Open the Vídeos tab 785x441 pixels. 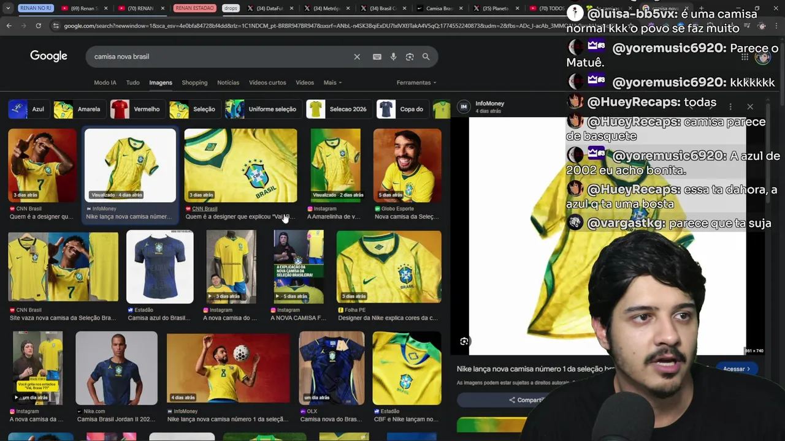[305, 83]
